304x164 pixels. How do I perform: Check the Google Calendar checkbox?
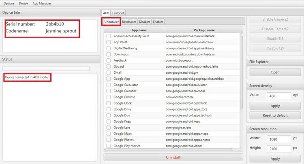(109, 91)
